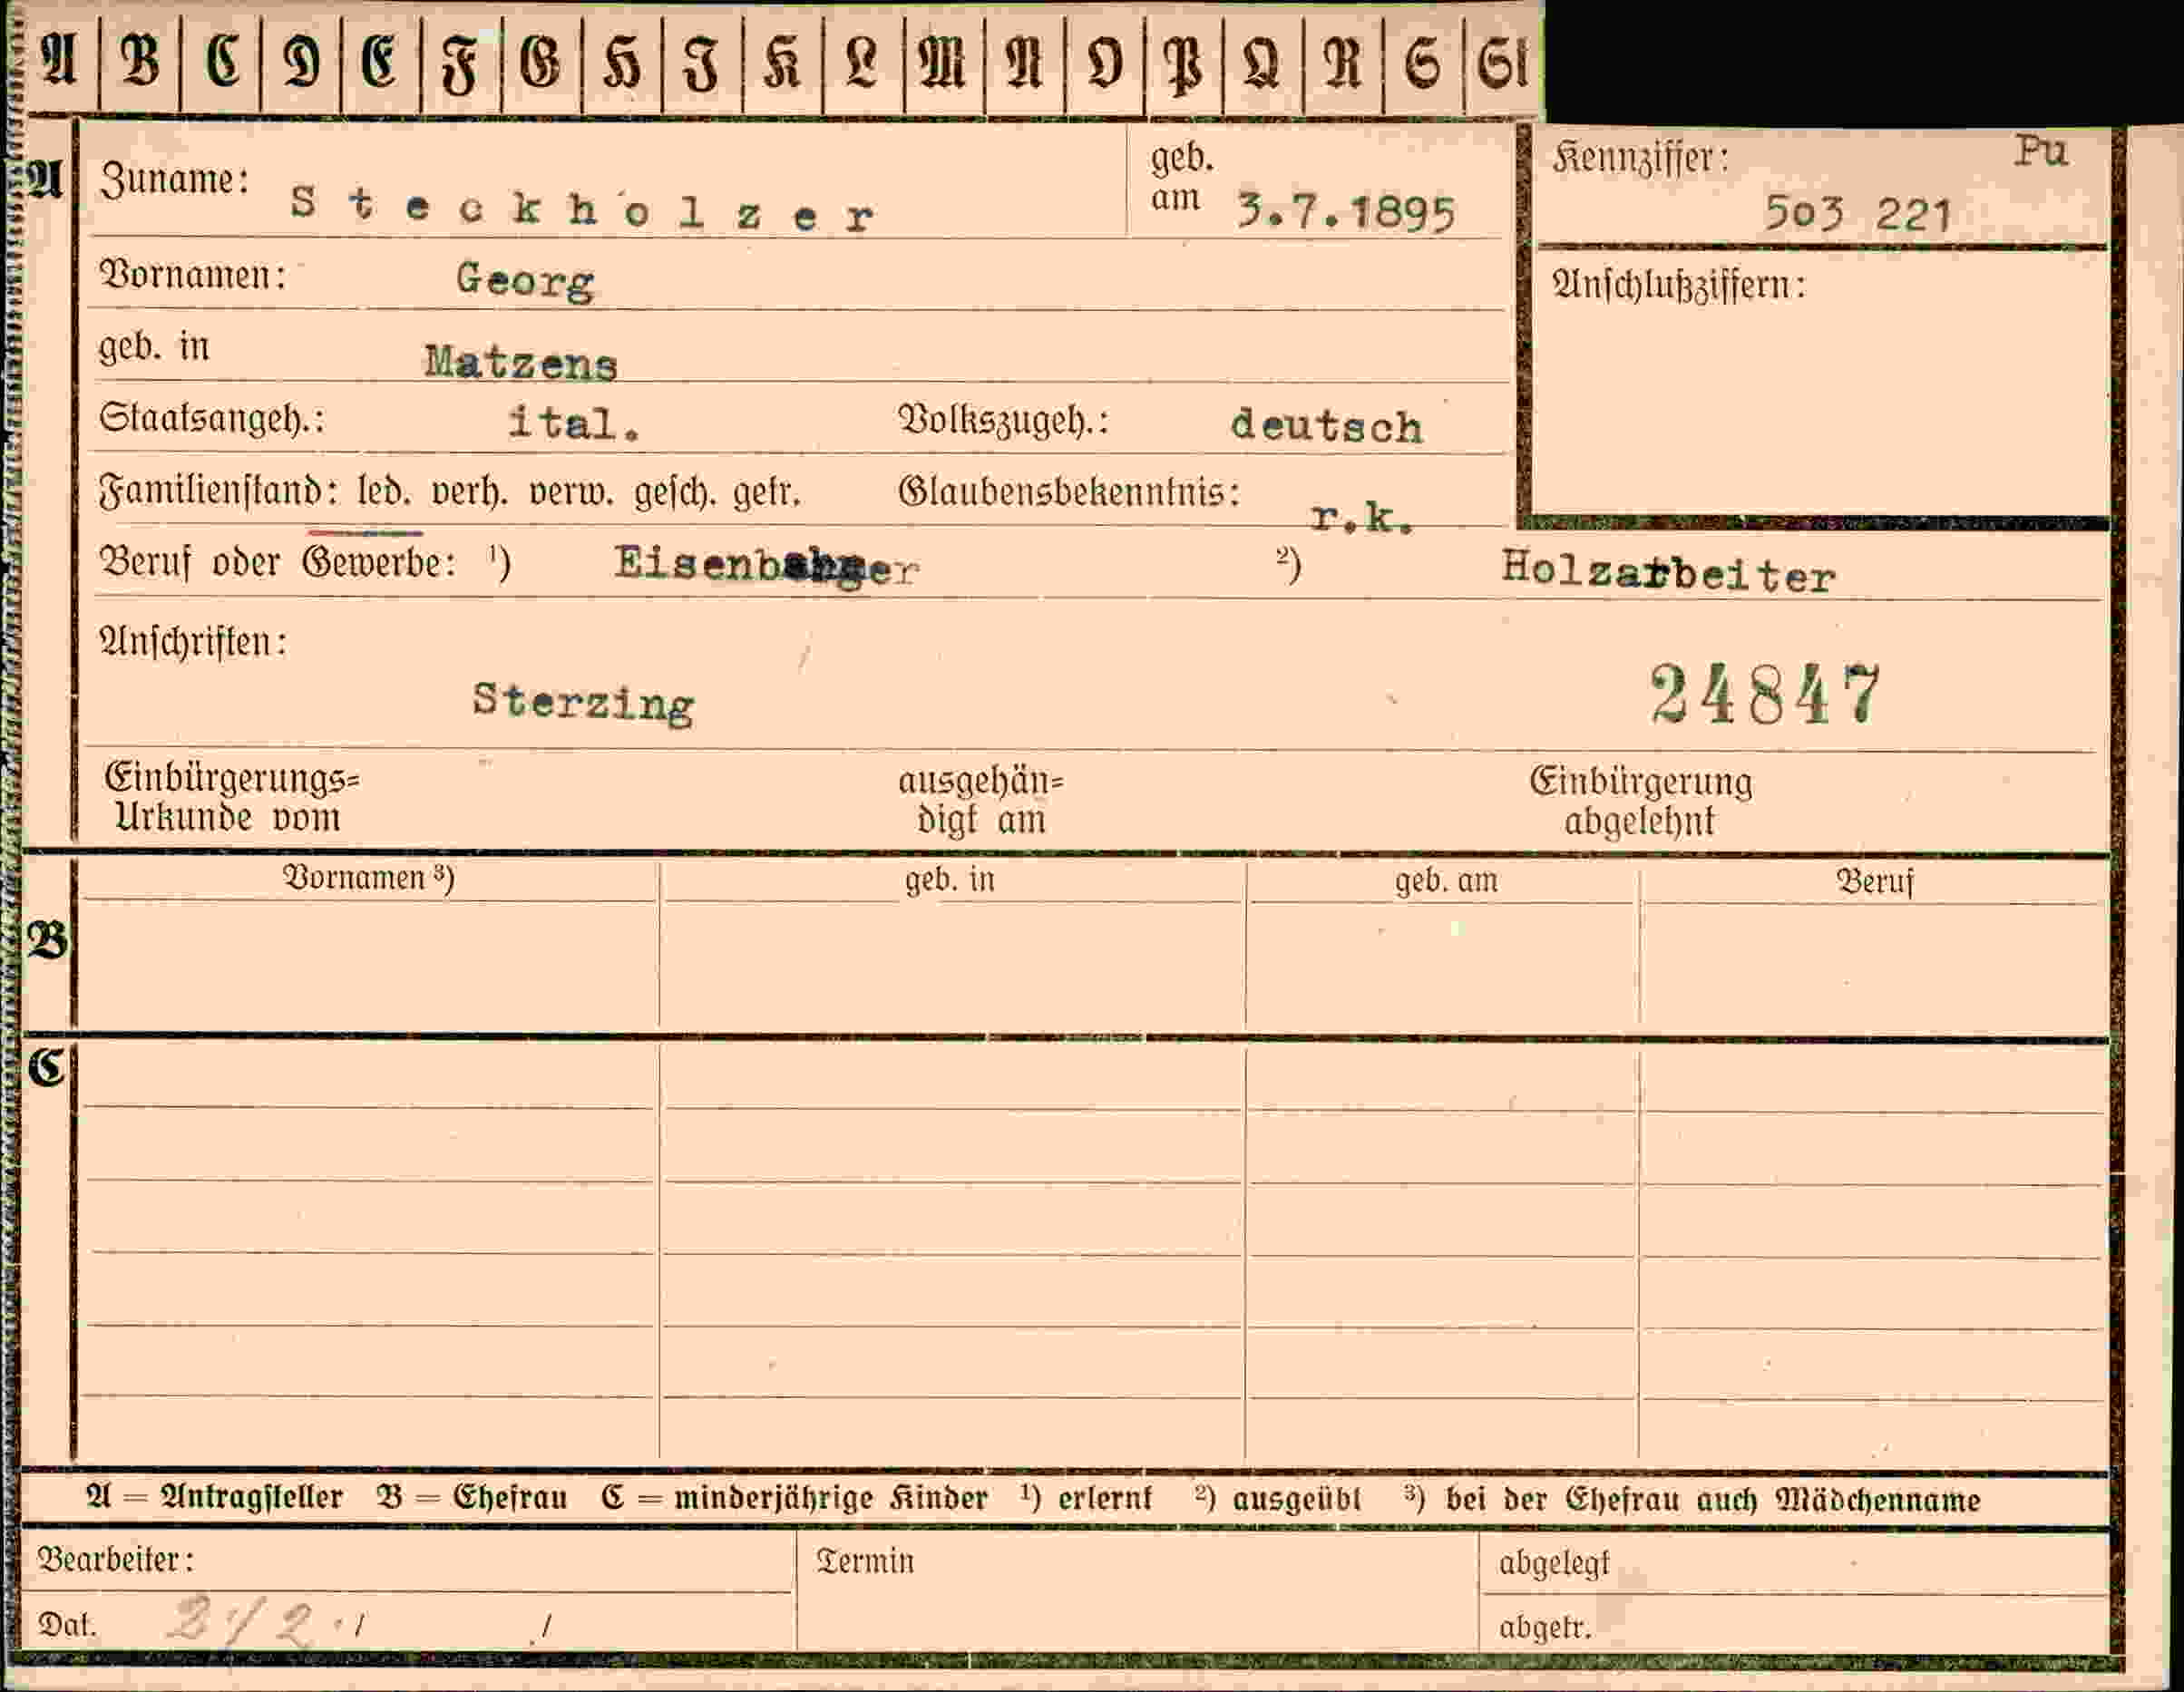
Task: Select the letter D index tab
Action: pyautogui.click(x=301, y=62)
